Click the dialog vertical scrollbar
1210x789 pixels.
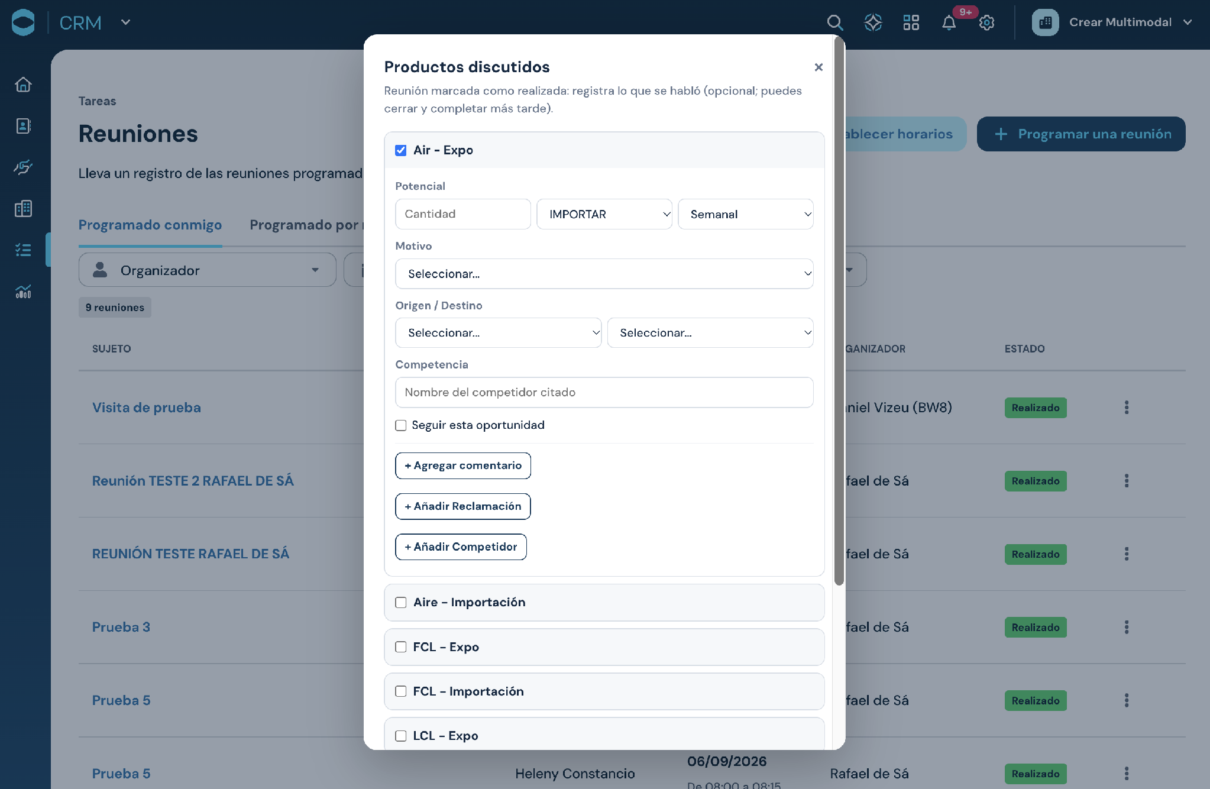pyautogui.click(x=839, y=311)
